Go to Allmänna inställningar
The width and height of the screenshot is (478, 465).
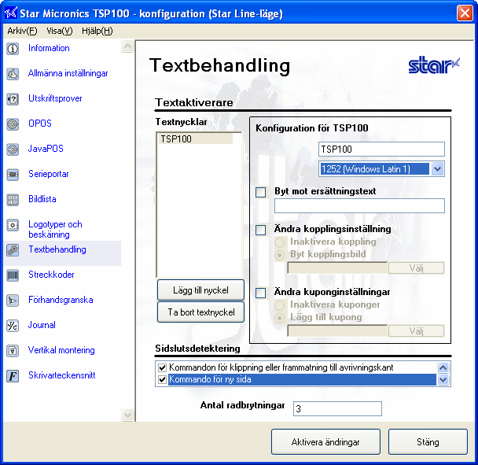(x=68, y=73)
